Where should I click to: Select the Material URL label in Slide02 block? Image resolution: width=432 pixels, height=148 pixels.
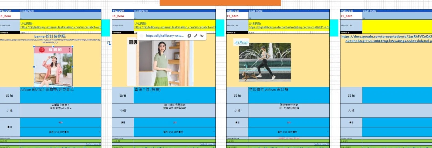tap(123, 25)
